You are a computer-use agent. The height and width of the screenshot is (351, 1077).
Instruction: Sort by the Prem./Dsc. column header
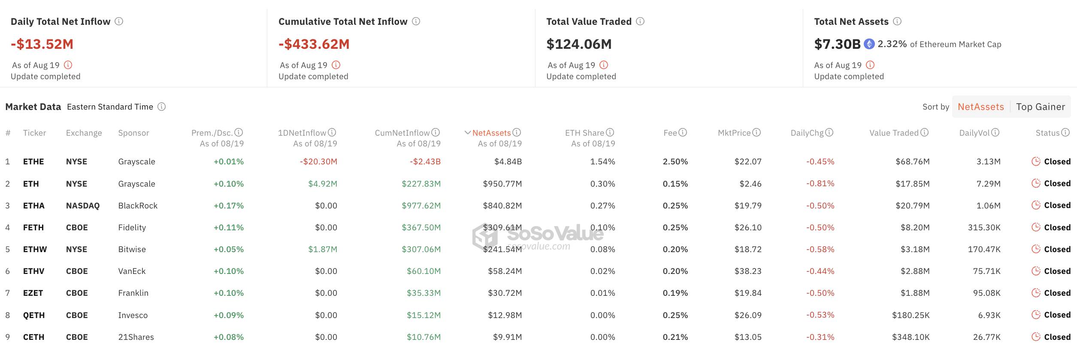pos(212,133)
